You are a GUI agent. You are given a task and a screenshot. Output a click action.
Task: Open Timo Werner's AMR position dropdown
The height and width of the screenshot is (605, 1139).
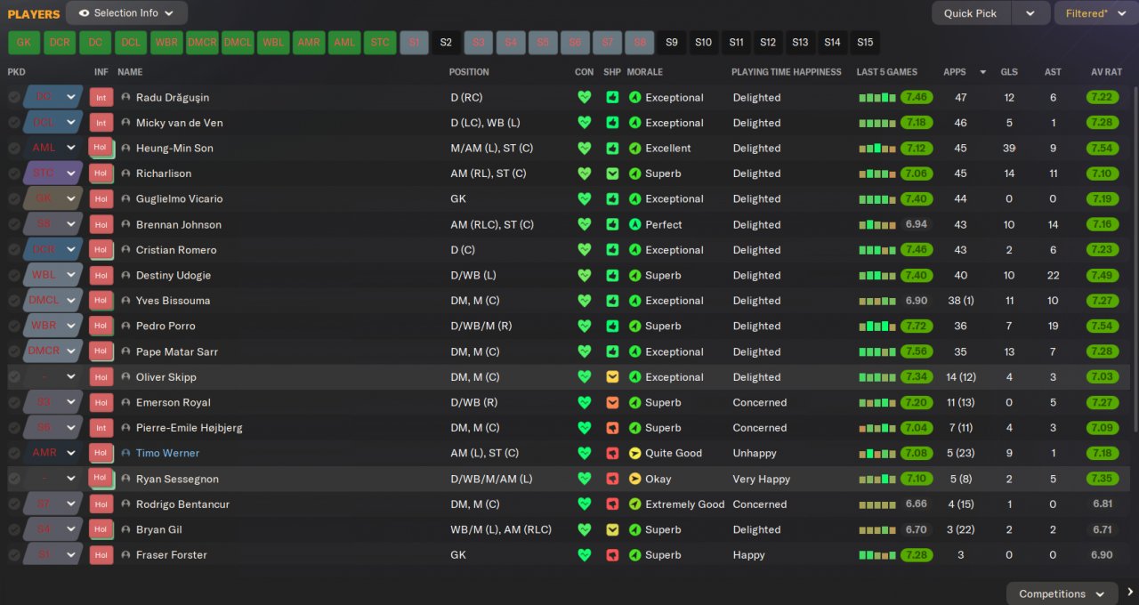click(x=53, y=453)
